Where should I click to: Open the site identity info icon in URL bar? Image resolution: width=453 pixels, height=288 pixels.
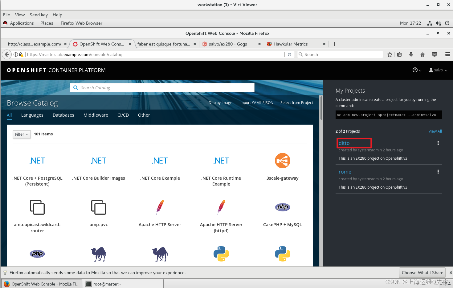coord(16,54)
